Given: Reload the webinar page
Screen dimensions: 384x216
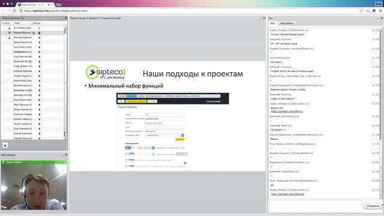Looking at the screenshot, I should pyautogui.click(x=14, y=11).
